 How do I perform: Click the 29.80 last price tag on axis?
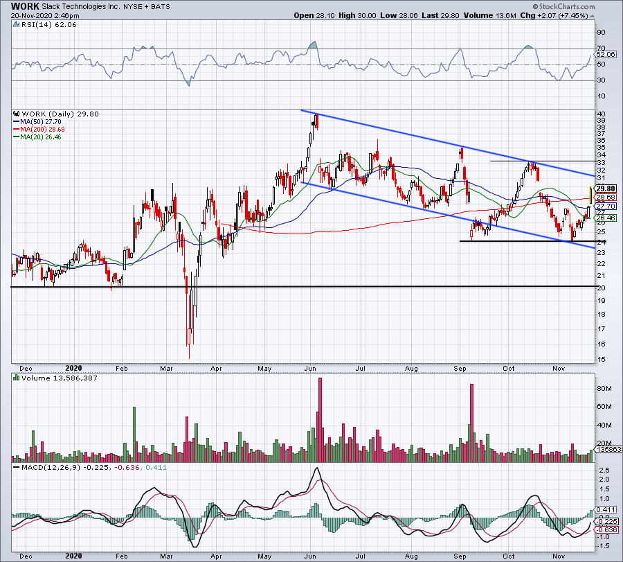pyautogui.click(x=606, y=188)
